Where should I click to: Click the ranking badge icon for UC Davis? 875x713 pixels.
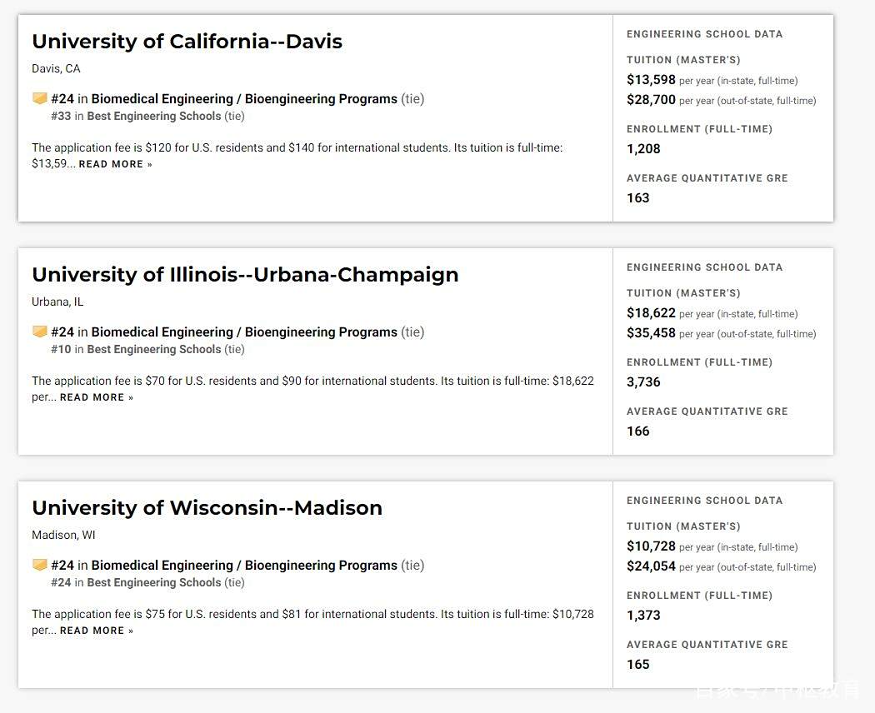[x=40, y=99]
